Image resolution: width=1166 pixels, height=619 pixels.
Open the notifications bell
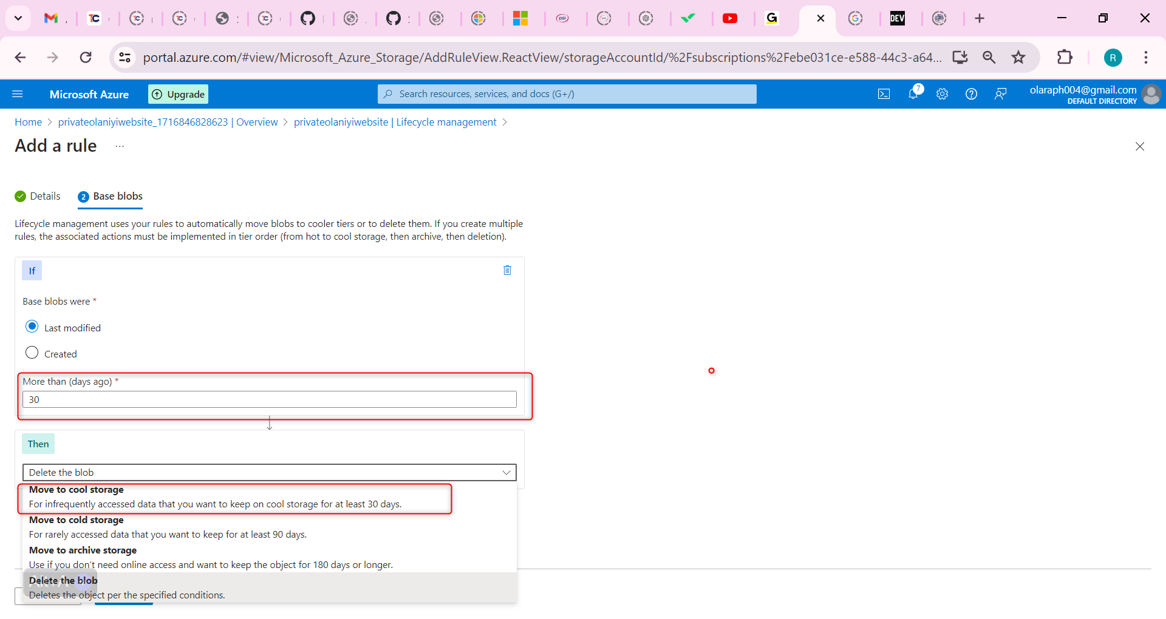coord(913,93)
